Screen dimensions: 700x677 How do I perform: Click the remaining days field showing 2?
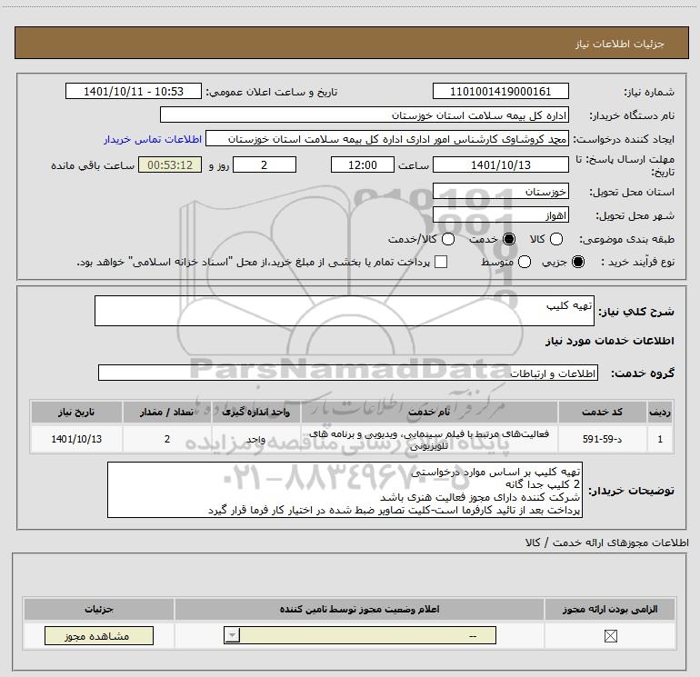265,164
